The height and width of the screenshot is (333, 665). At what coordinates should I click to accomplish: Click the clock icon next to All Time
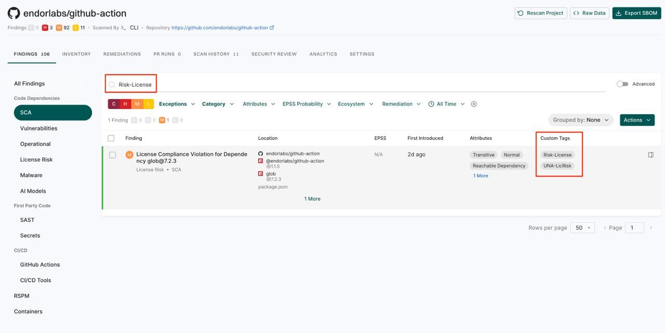[430, 103]
